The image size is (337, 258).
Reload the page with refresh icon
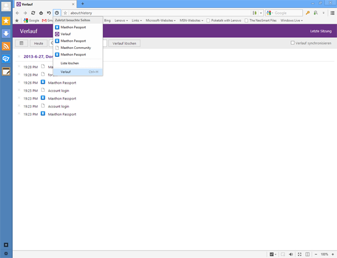(33, 13)
